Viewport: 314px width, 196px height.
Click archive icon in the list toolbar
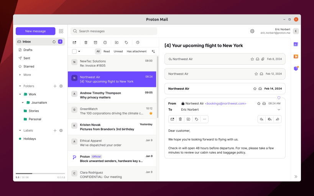[x=95, y=42]
